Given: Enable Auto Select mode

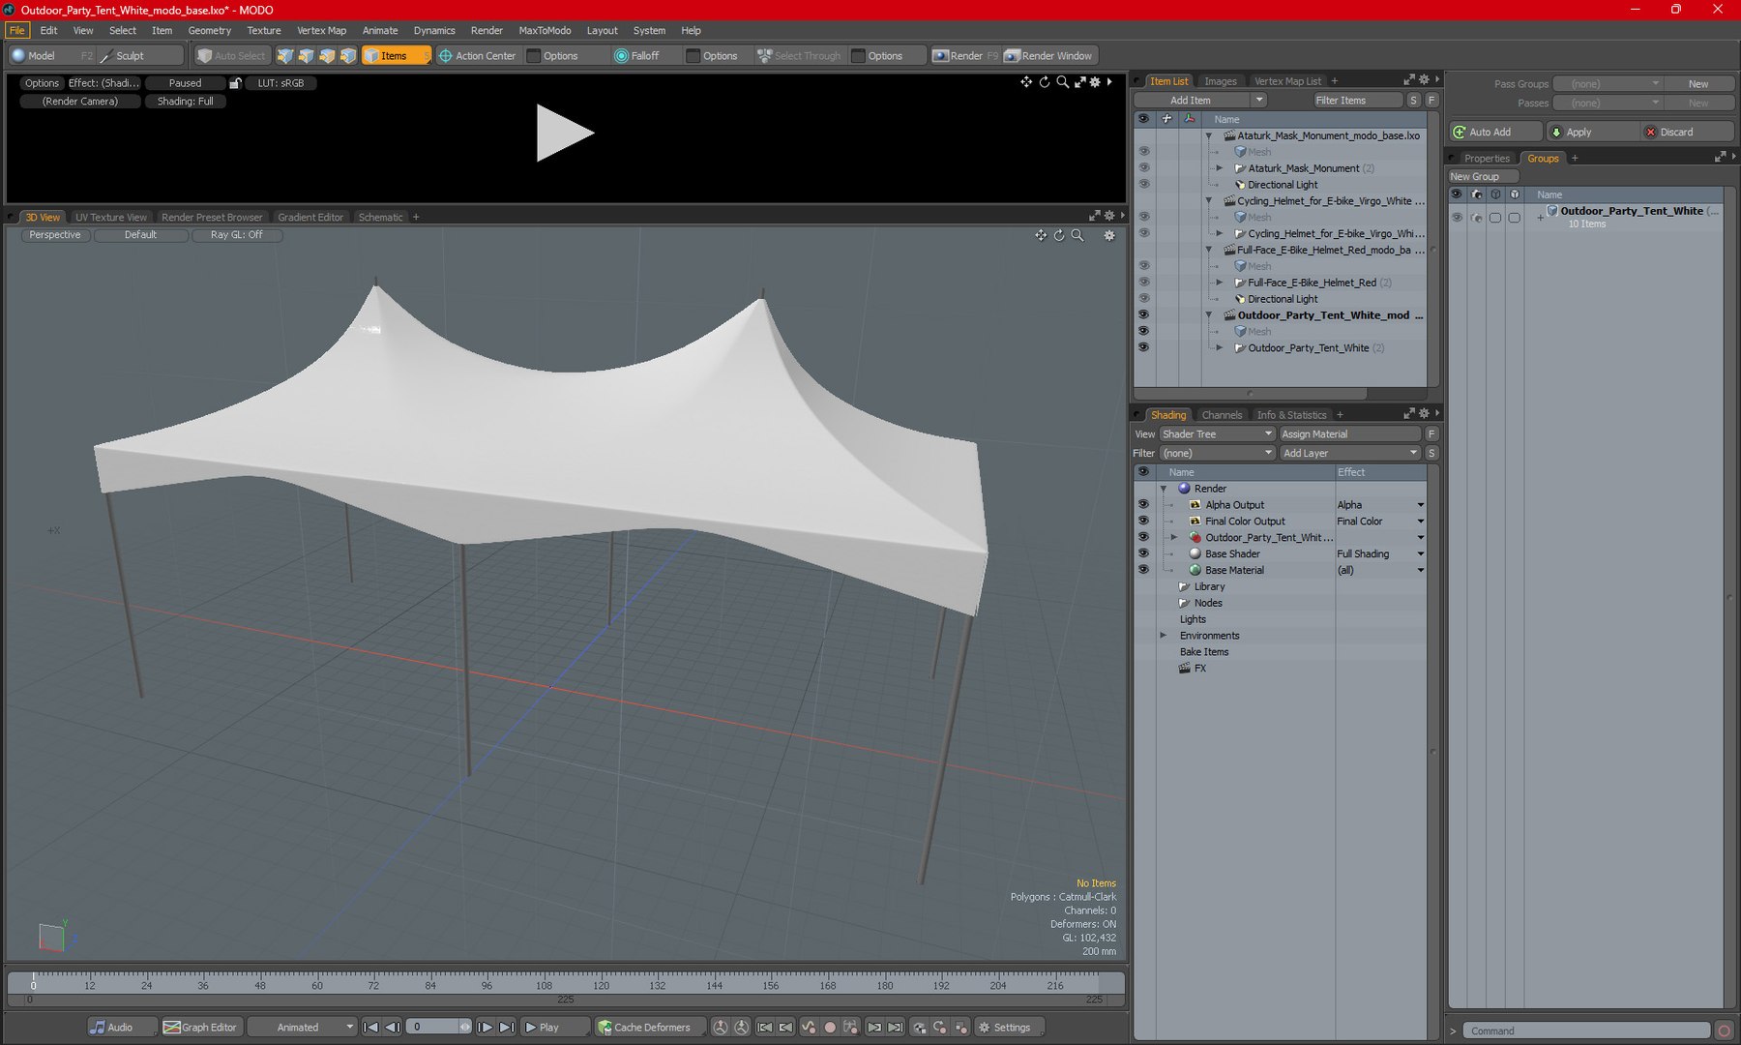Looking at the screenshot, I should pos(231,56).
